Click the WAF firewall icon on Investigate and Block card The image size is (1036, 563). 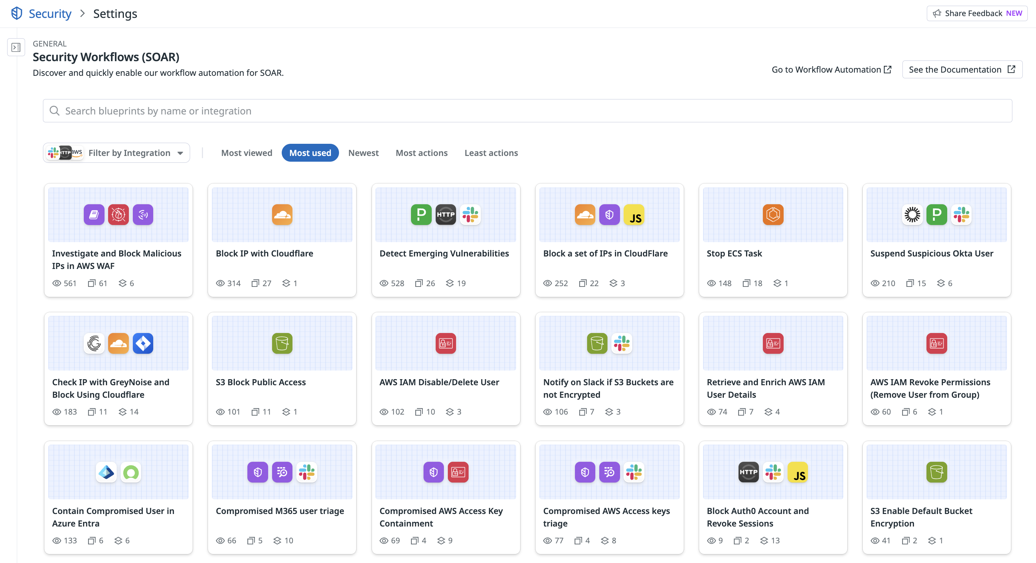(x=118, y=215)
